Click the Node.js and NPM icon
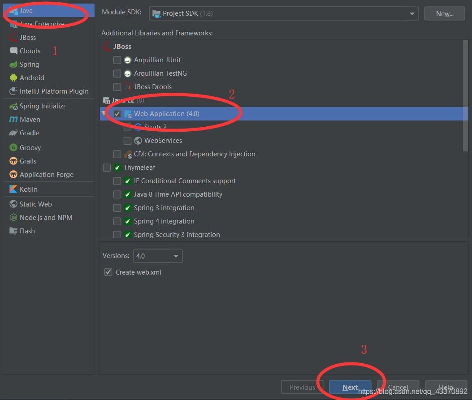 (x=13, y=217)
